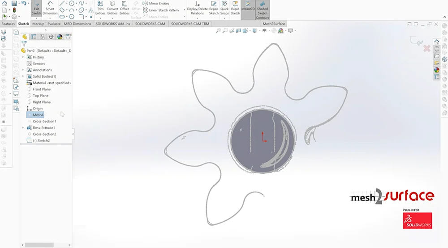448x248 pixels.
Task: Open the Mesh2Surface tab
Action: click(274, 24)
